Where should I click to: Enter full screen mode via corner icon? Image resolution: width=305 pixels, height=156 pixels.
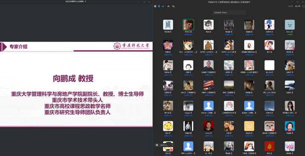point(303,6)
